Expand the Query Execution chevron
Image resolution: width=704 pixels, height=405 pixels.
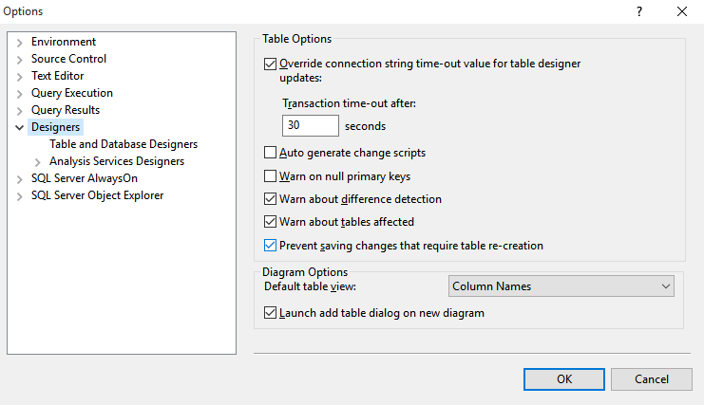tap(19, 94)
